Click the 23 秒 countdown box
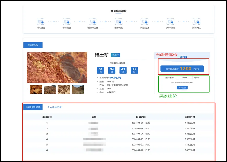227x162 pixels. pos(134,70)
